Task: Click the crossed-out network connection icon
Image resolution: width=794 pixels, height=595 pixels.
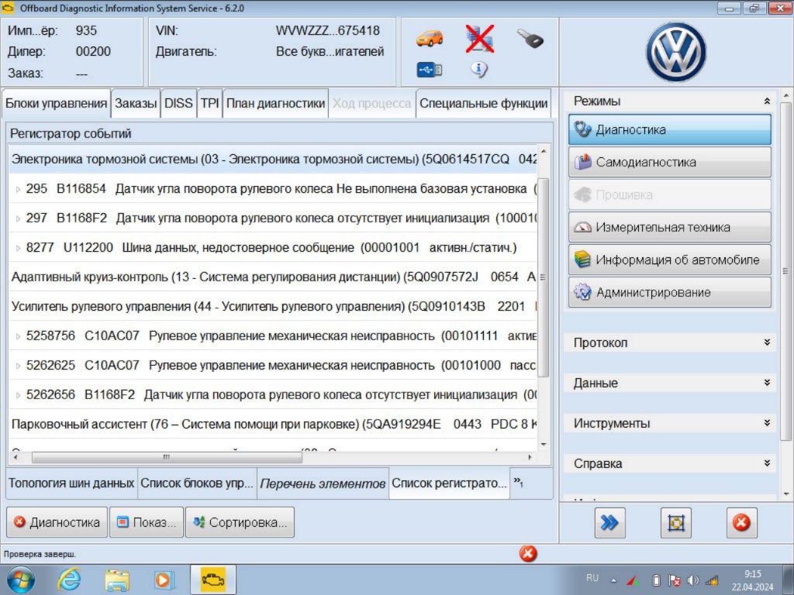Action: point(479,39)
